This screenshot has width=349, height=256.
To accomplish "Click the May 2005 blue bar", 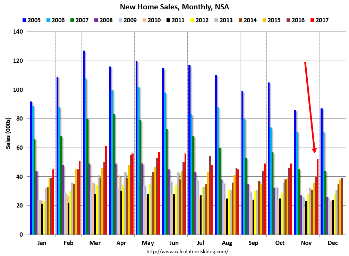I will coord(137,148).
